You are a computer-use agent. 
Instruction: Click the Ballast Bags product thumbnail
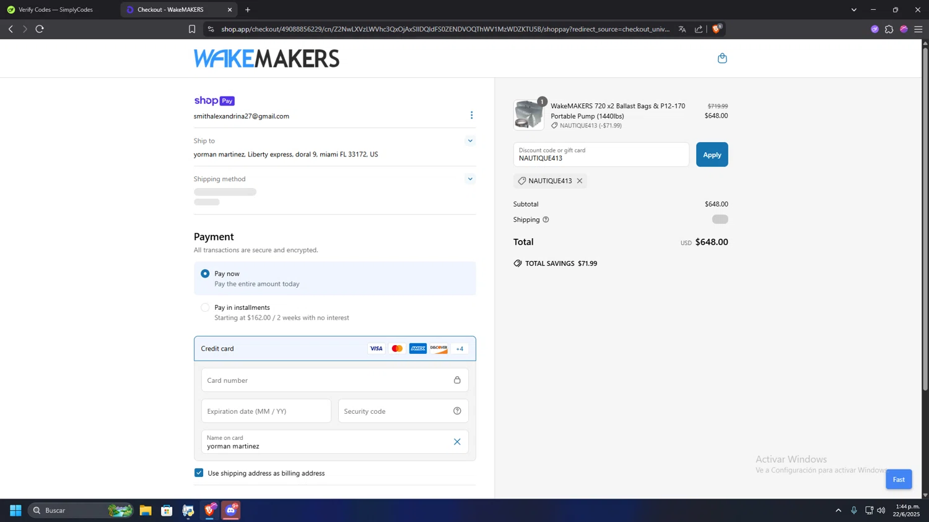528,114
